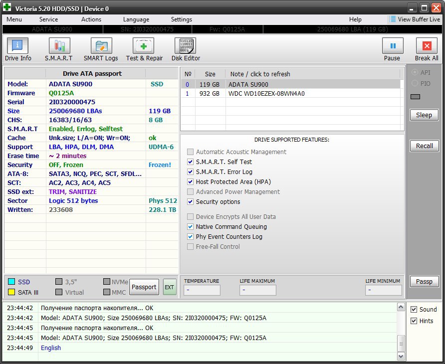This screenshot has height=364, width=445.
Task: Click the Break All red icon
Action: click(427, 46)
